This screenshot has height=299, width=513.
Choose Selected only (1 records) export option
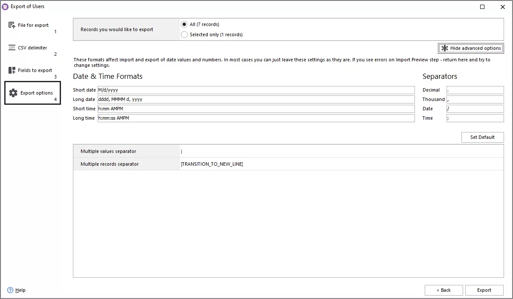click(x=184, y=34)
